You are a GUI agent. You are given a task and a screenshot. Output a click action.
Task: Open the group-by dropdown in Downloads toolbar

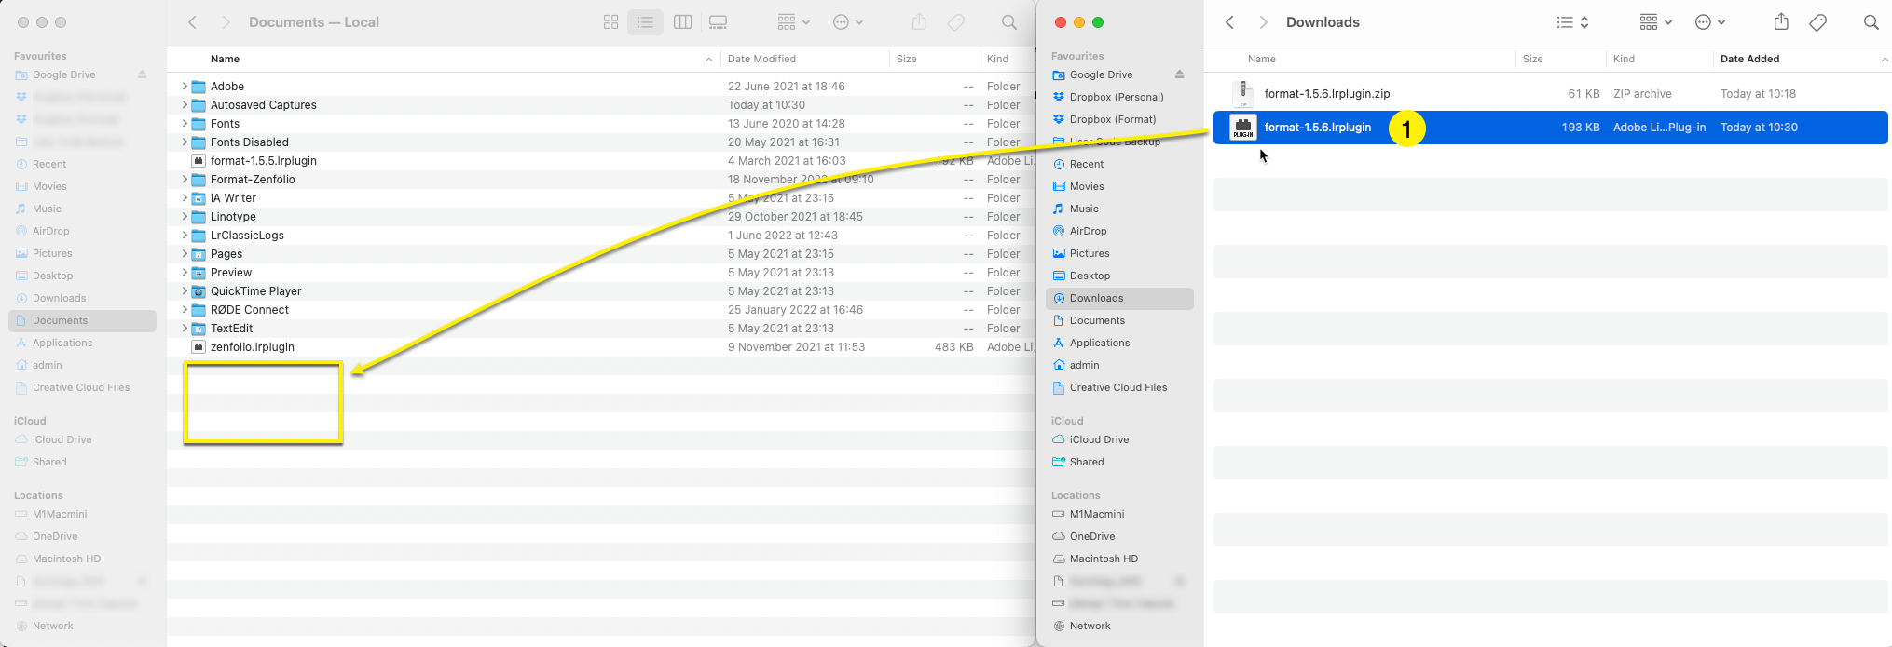1654,22
